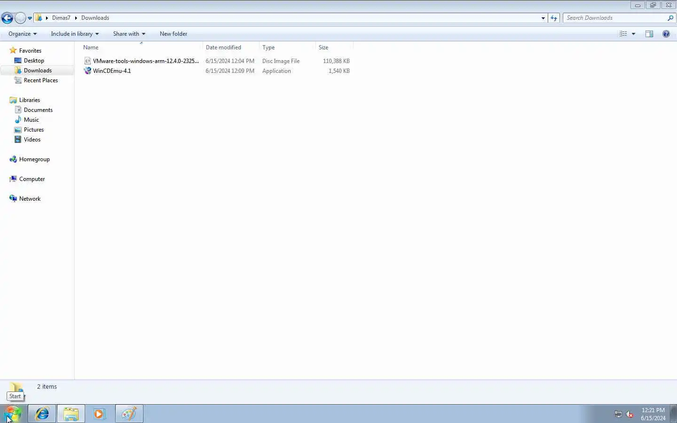Open Libraries in the navigation pane

30,100
